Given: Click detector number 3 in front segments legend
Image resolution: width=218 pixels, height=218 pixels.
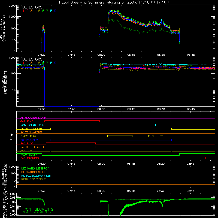Looking at the screenshot, I should coord(31,11).
